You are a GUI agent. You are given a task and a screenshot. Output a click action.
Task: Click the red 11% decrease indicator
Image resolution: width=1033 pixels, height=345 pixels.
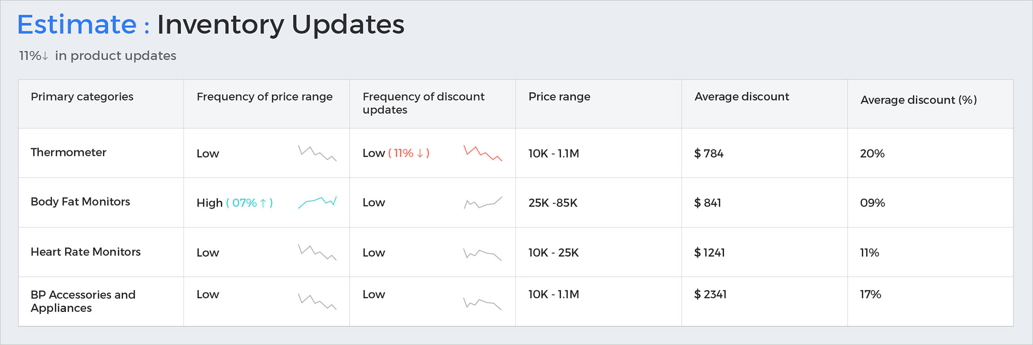click(409, 153)
